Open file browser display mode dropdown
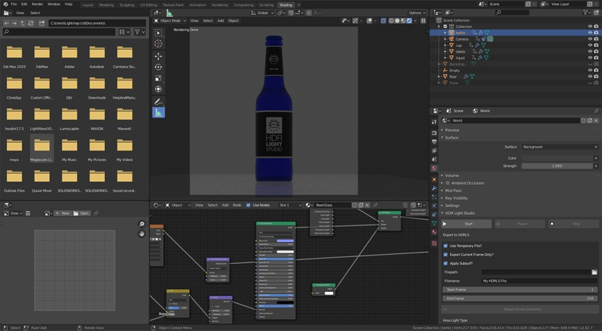This screenshot has height=331, width=602. (x=125, y=32)
